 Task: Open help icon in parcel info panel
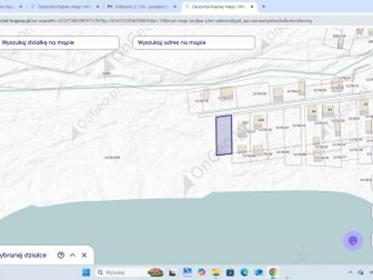click(x=61, y=255)
